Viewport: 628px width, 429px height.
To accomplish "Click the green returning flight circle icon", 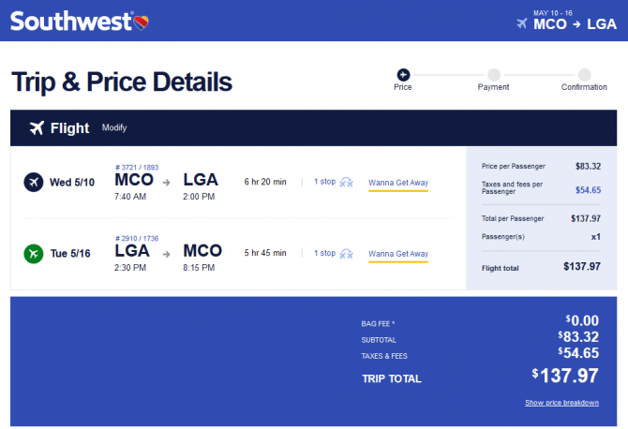I will 34,254.
